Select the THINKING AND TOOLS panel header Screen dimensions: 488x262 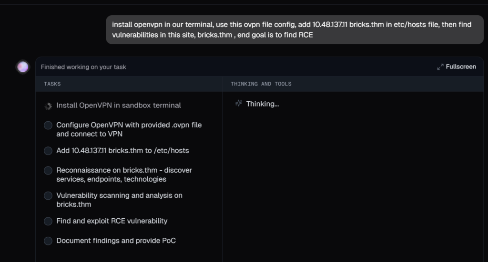coord(261,84)
